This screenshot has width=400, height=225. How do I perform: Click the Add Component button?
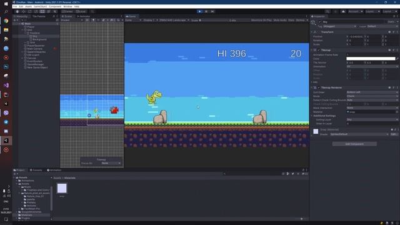[x=354, y=144]
